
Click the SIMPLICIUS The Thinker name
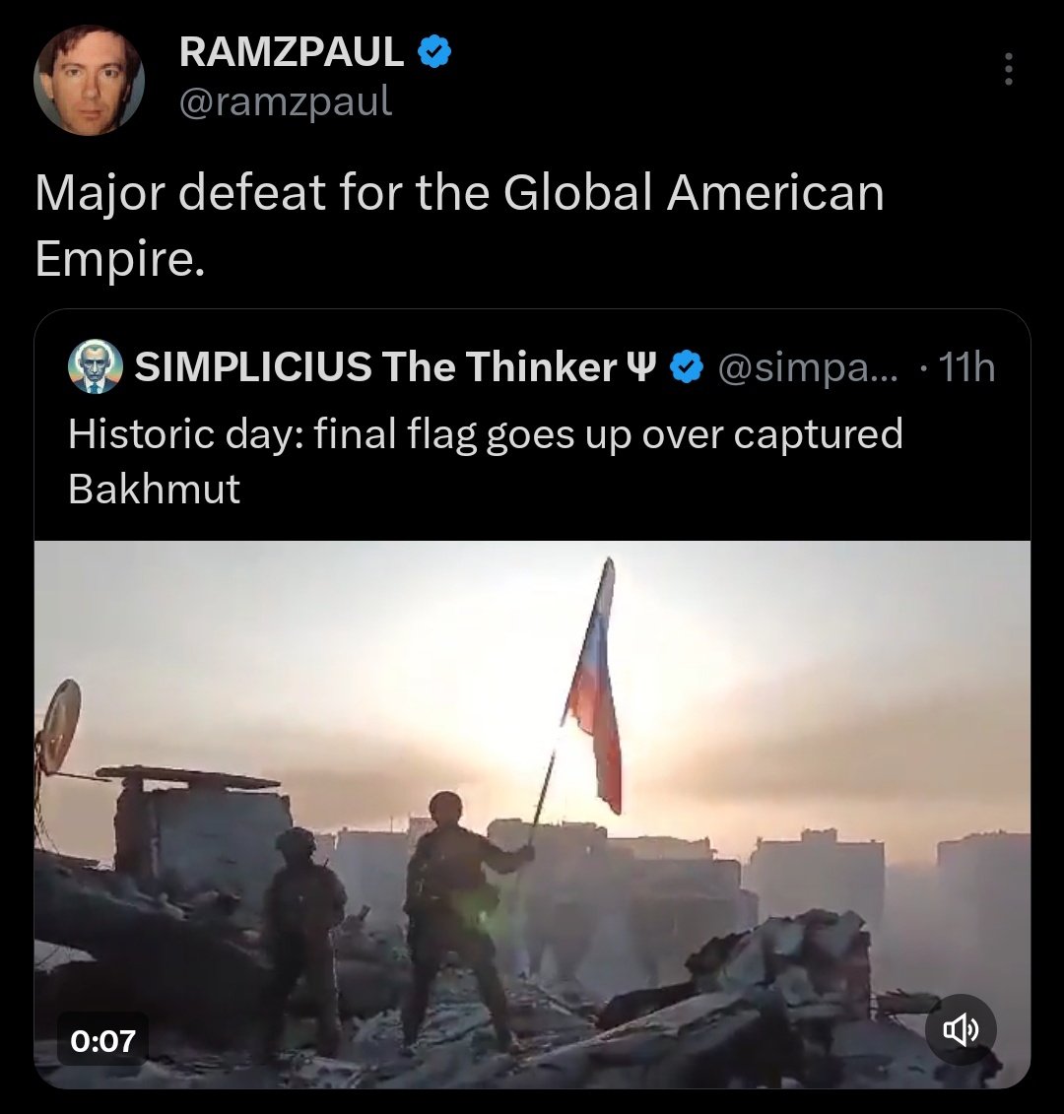(x=375, y=366)
